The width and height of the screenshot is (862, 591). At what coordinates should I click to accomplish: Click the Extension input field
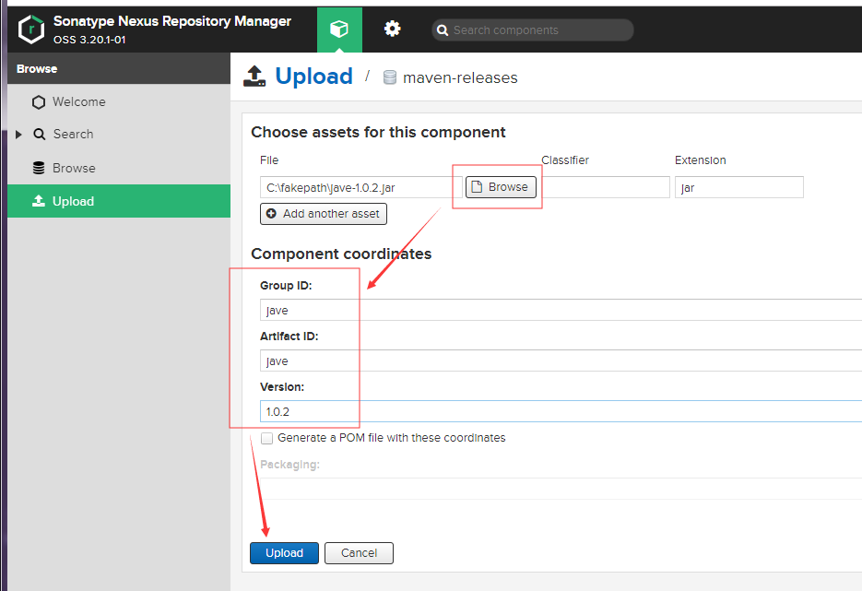(x=738, y=187)
